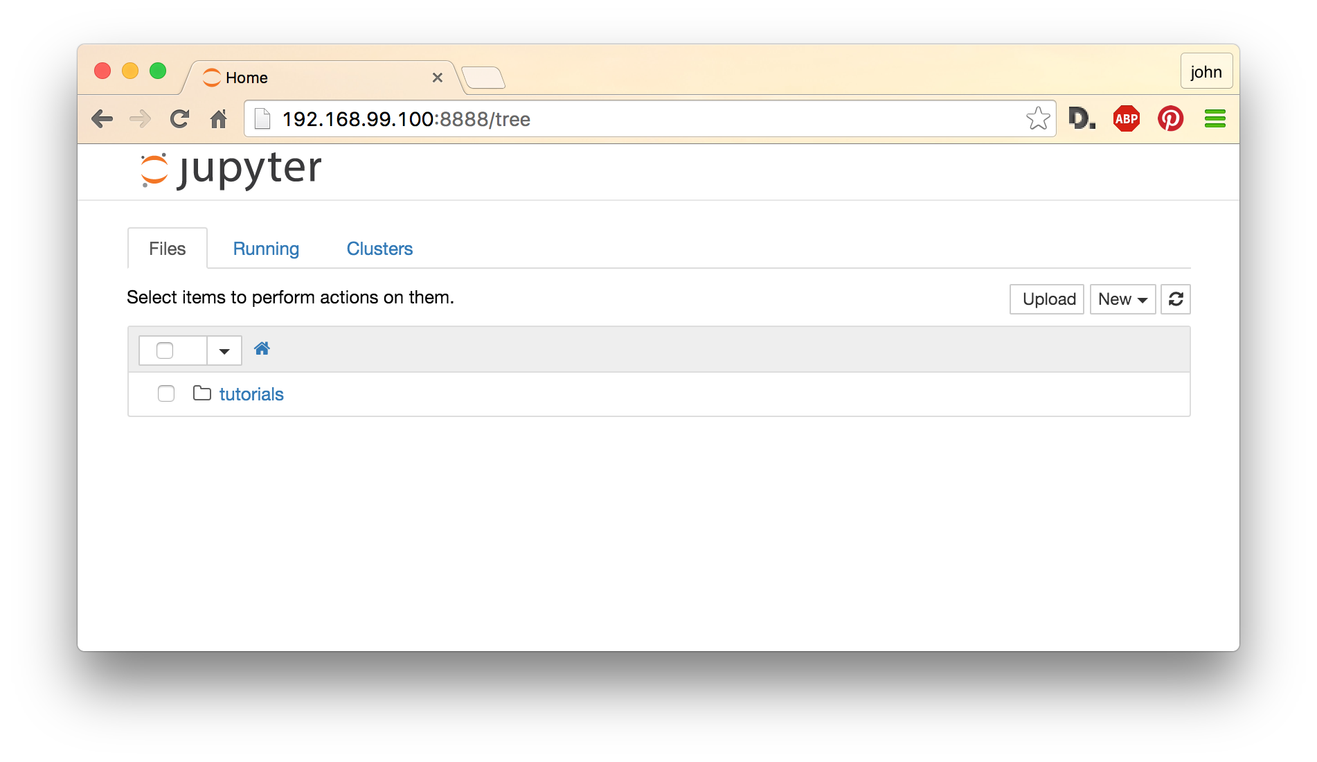
Task: Open the New dropdown menu
Action: click(x=1123, y=299)
